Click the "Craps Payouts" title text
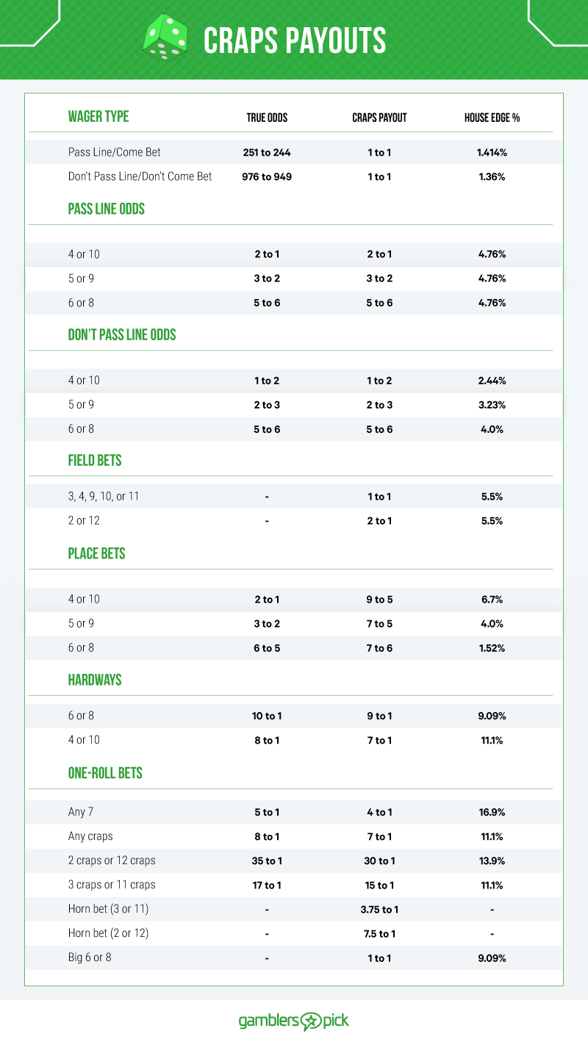 (x=294, y=40)
